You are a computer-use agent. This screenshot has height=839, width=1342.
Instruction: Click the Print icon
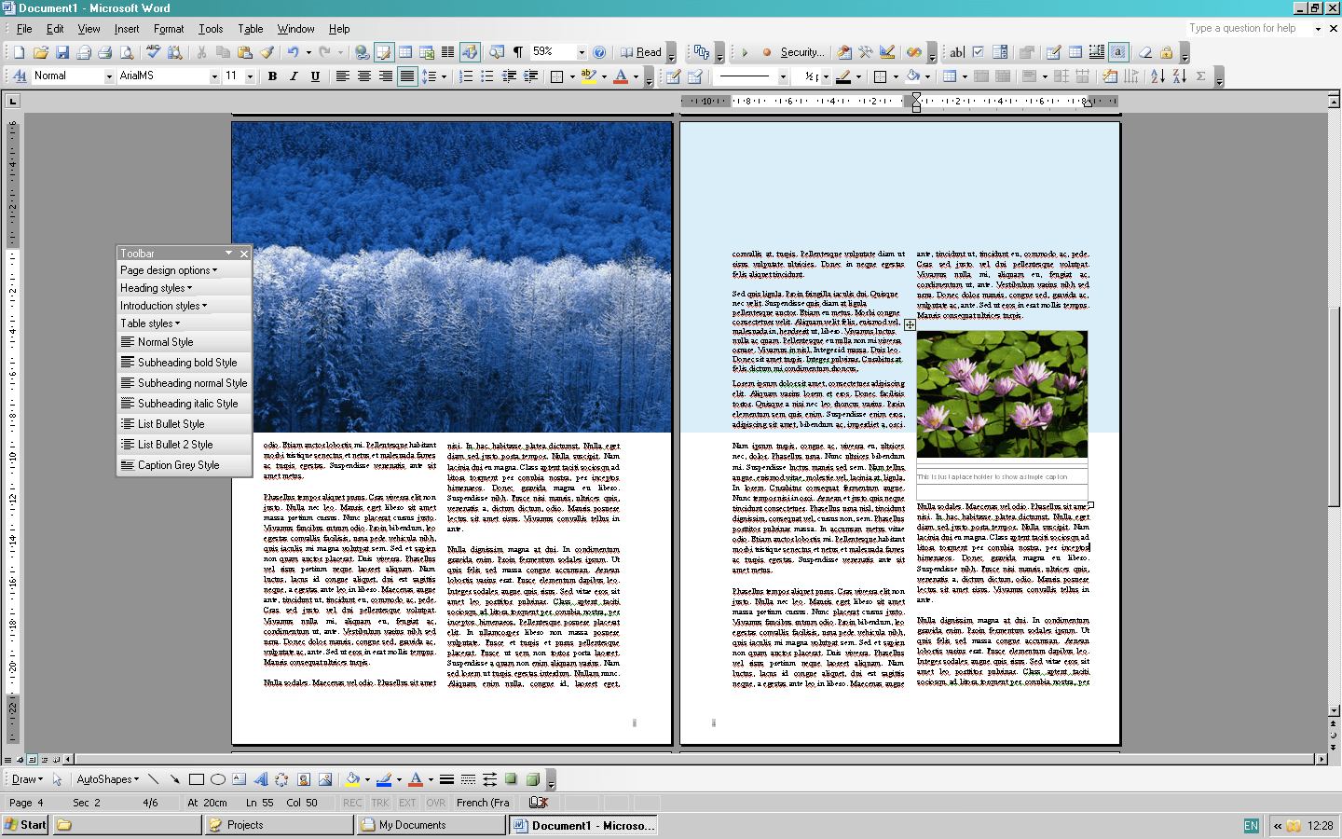point(105,52)
